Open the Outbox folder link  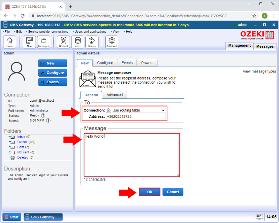tap(22, 142)
